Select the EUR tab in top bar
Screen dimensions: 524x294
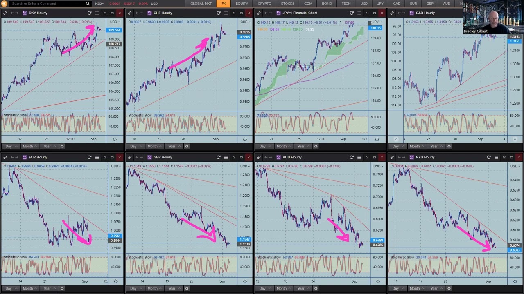tap(413, 4)
